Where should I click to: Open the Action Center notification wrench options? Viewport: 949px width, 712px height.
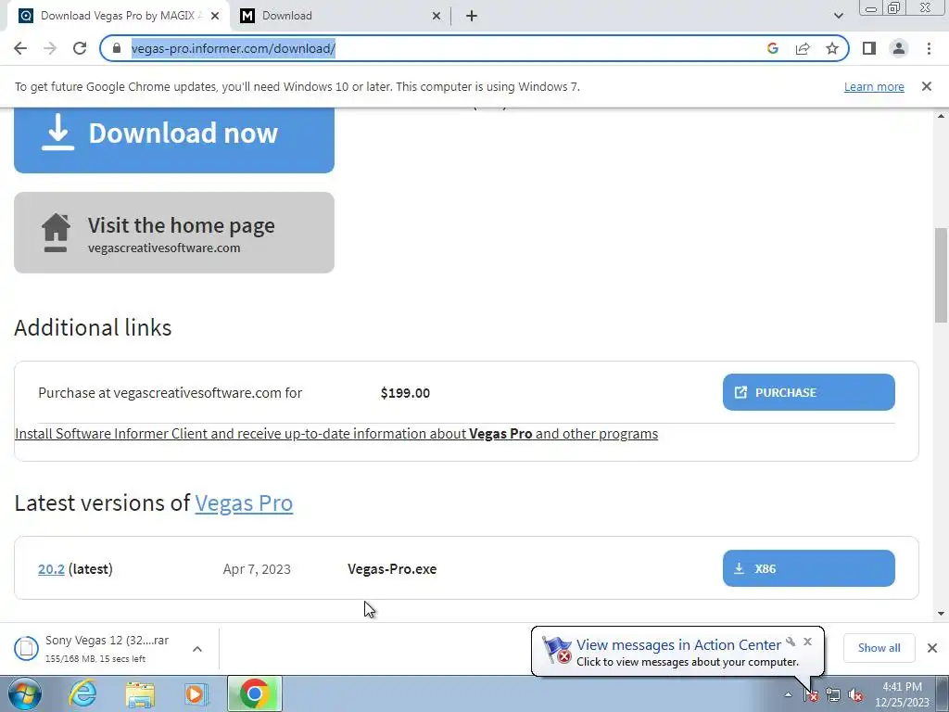(x=791, y=642)
